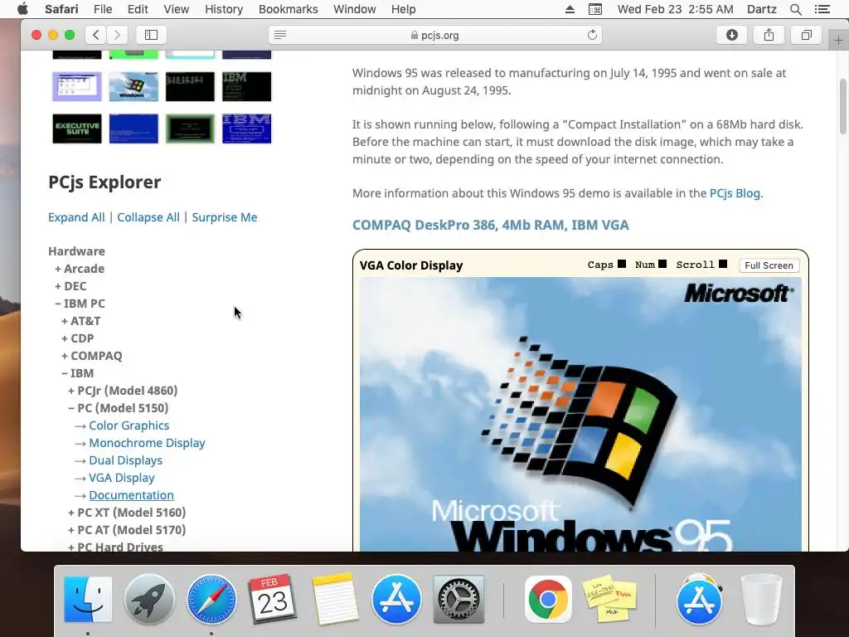Open the Help menu
This screenshot has width=849, height=637.
coord(404,9)
